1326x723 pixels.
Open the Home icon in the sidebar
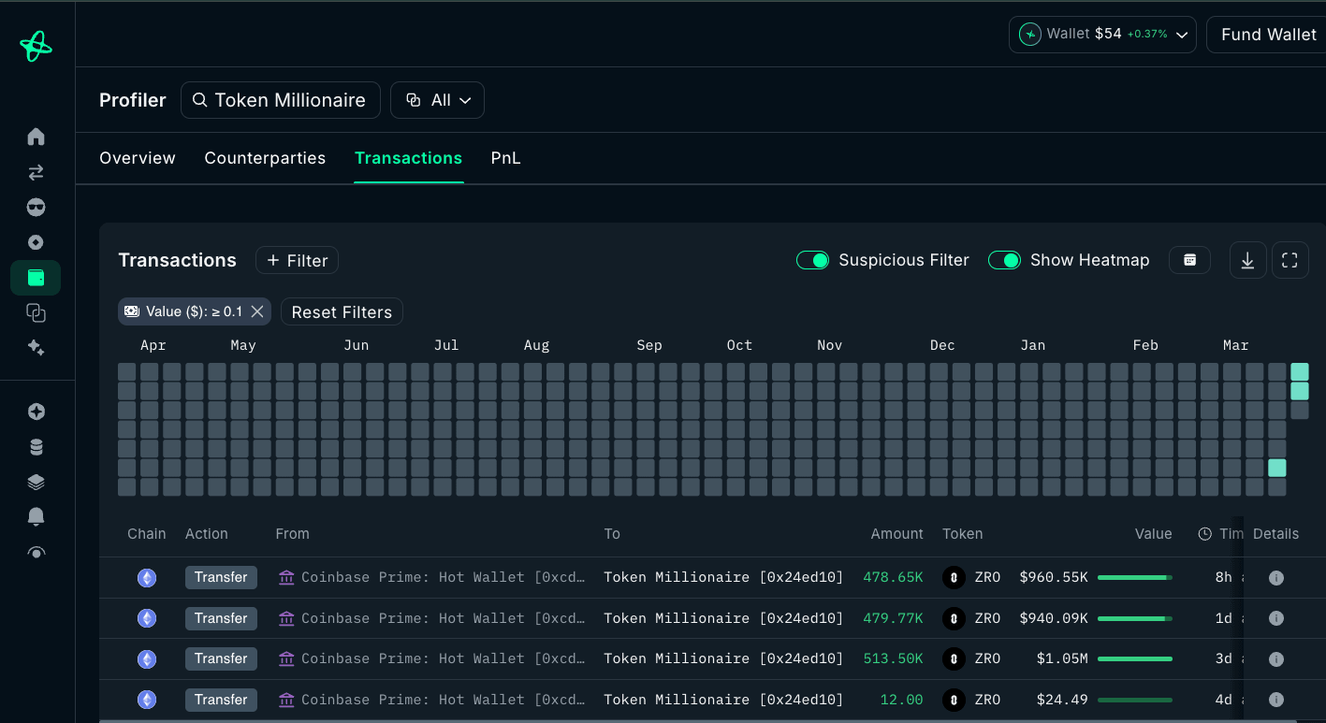(36, 137)
